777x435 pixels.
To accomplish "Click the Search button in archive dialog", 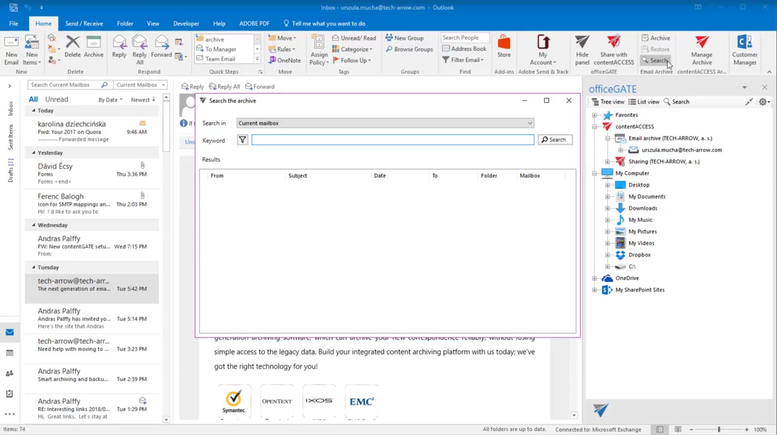I will click(x=555, y=139).
